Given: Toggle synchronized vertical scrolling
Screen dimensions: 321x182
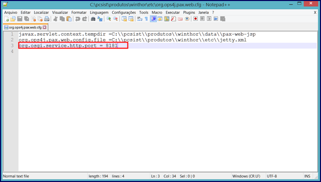Looking at the screenshot, I should coord(124,19).
